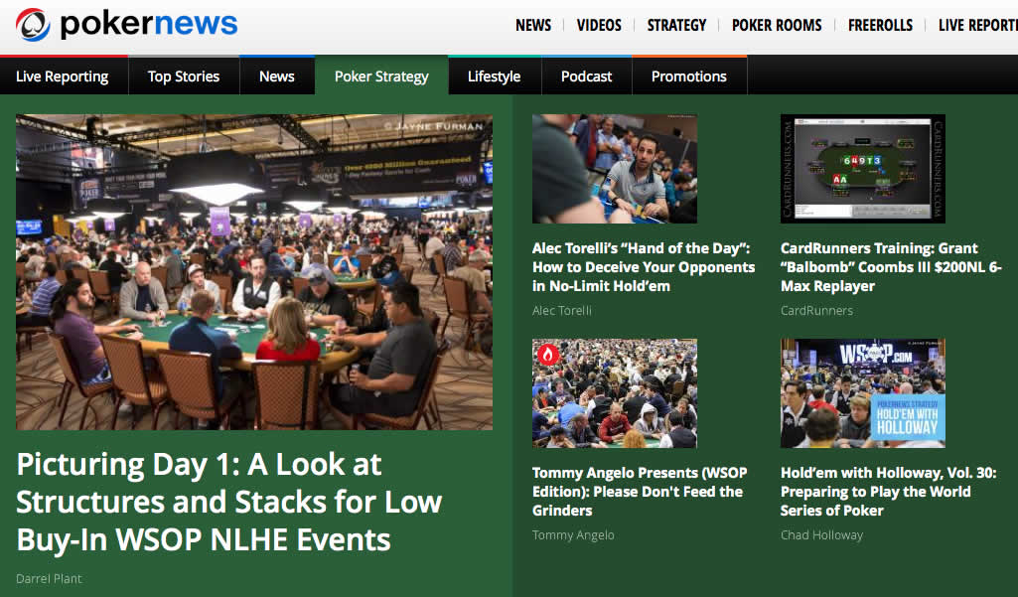Open Poker Rooms in the top menu
Screen dimensions: 1018x597
(777, 25)
